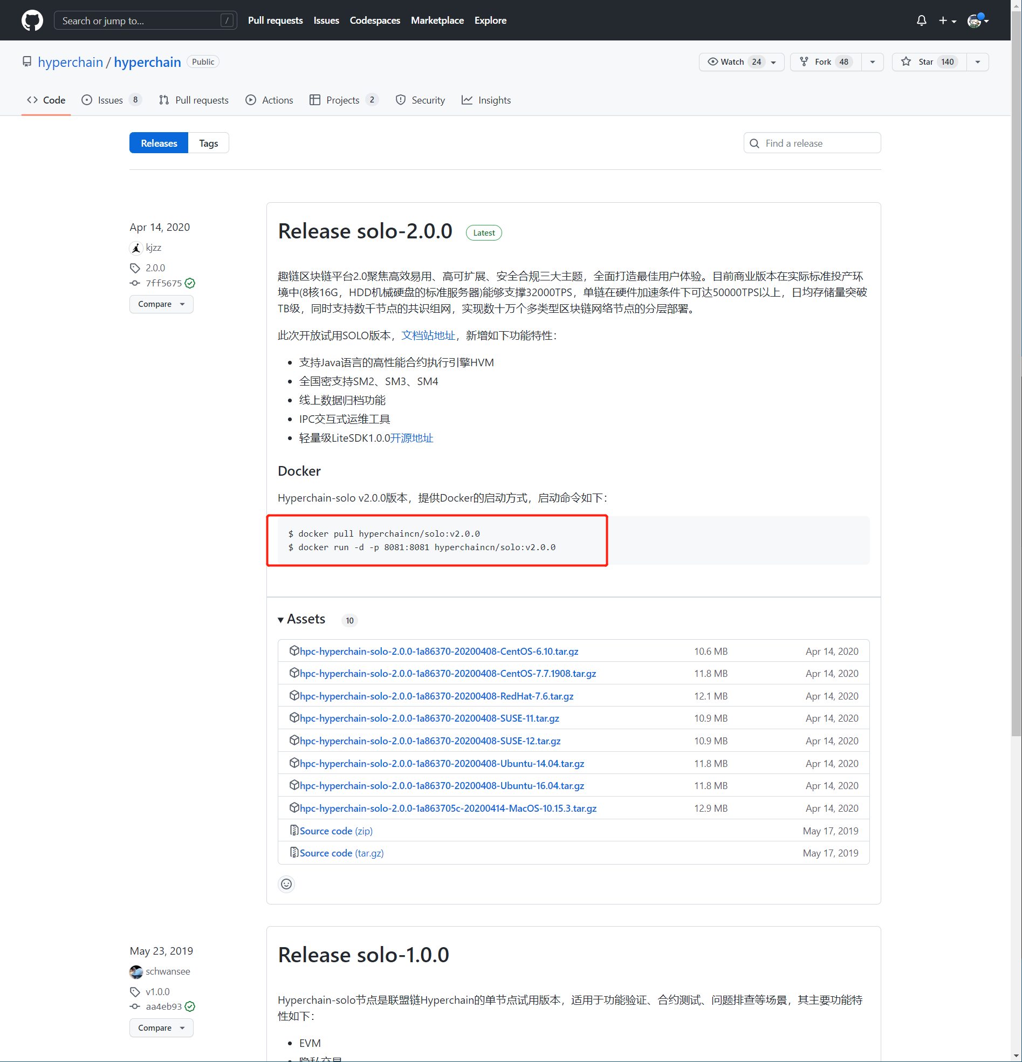This screenshot has height=1062, width=1022.
Task: Open Codespaces in top navigation
Action: (x=375, y=20)
